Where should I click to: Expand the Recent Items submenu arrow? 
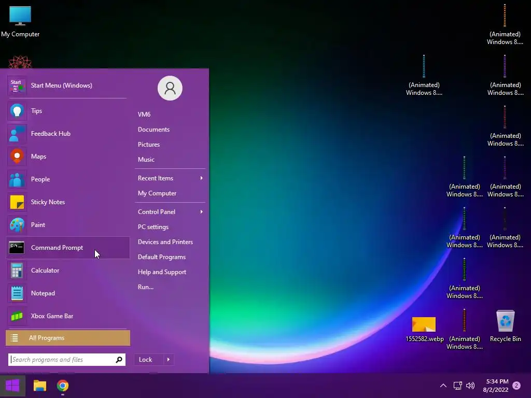click(x=202, y=178)
